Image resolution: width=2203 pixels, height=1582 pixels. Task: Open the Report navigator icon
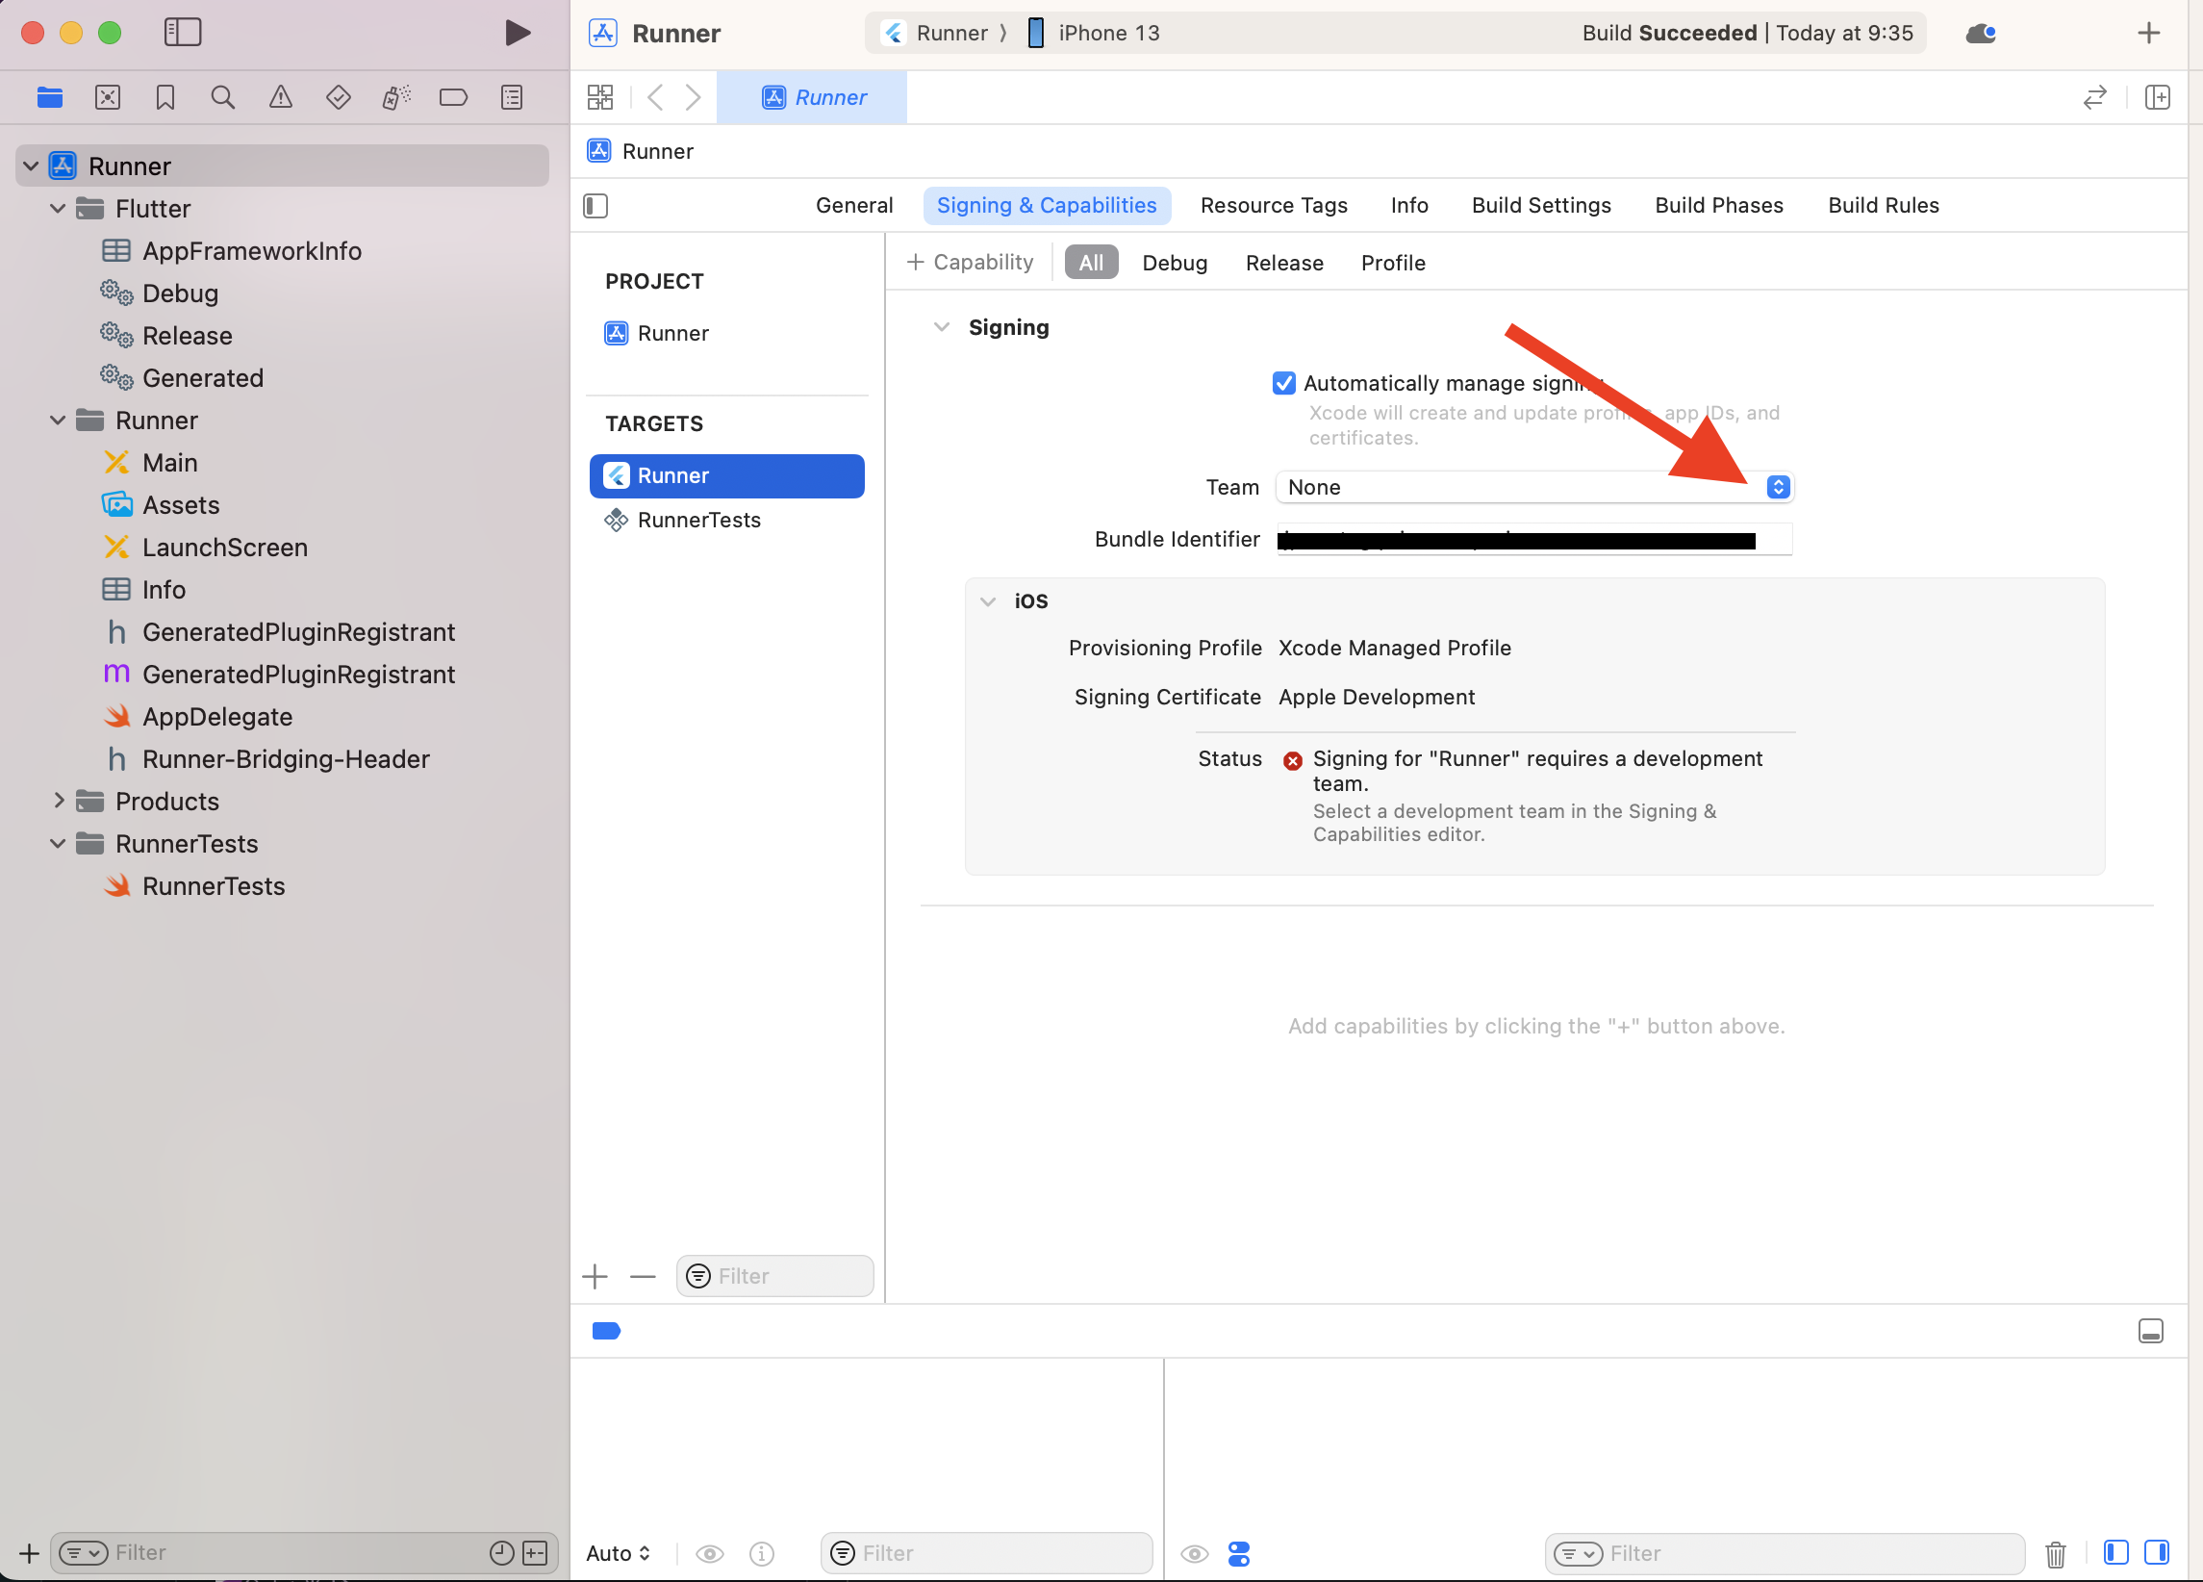click(x=512, y=97)
